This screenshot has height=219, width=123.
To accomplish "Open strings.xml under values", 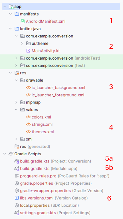I will tap(42, 124).
